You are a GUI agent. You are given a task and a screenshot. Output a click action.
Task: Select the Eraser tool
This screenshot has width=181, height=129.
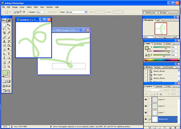[4, 45]
